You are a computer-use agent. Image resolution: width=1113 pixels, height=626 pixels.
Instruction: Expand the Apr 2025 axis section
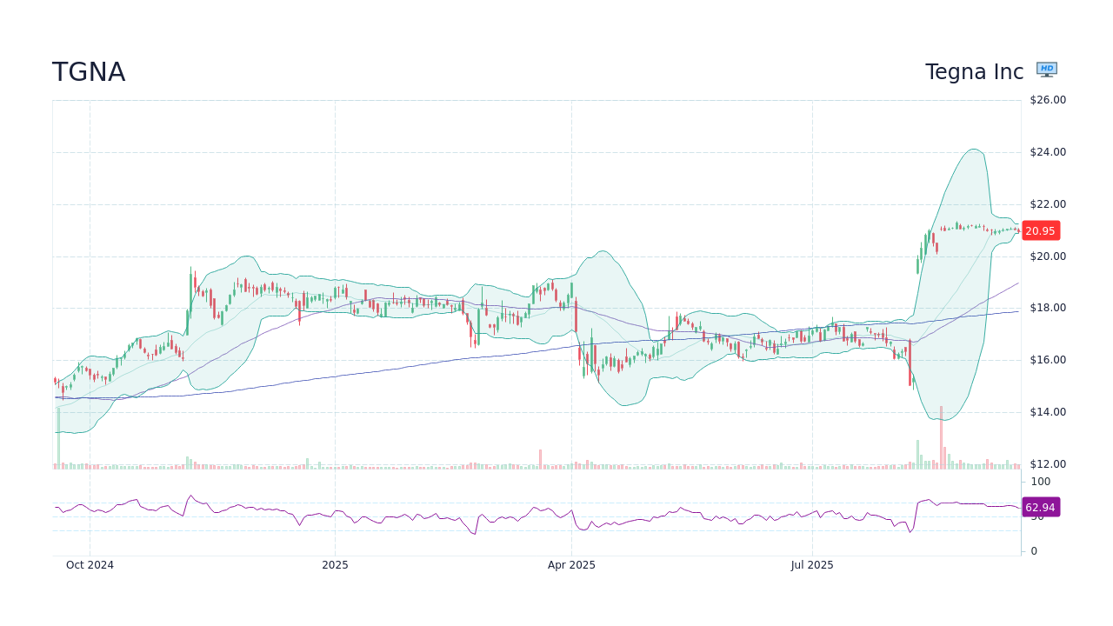[x=571, y=564]
